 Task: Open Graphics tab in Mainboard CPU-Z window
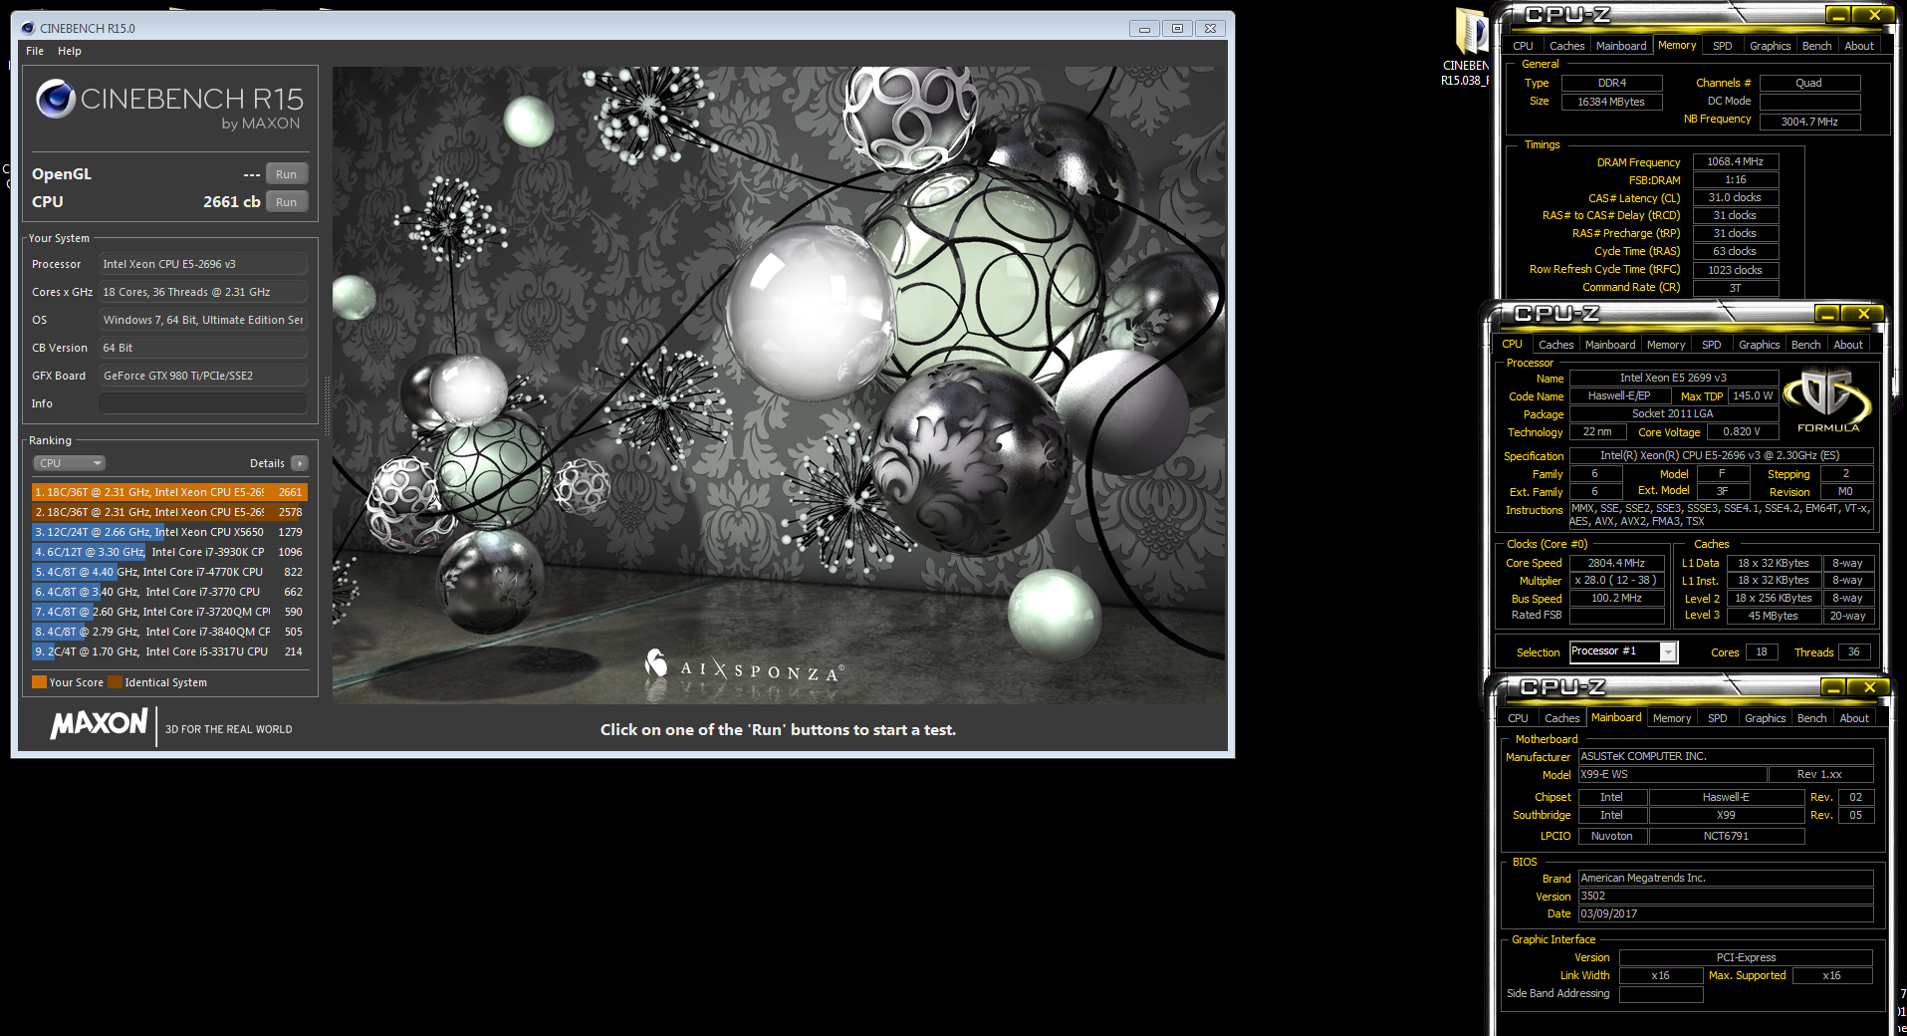[x=1765, y=718]
